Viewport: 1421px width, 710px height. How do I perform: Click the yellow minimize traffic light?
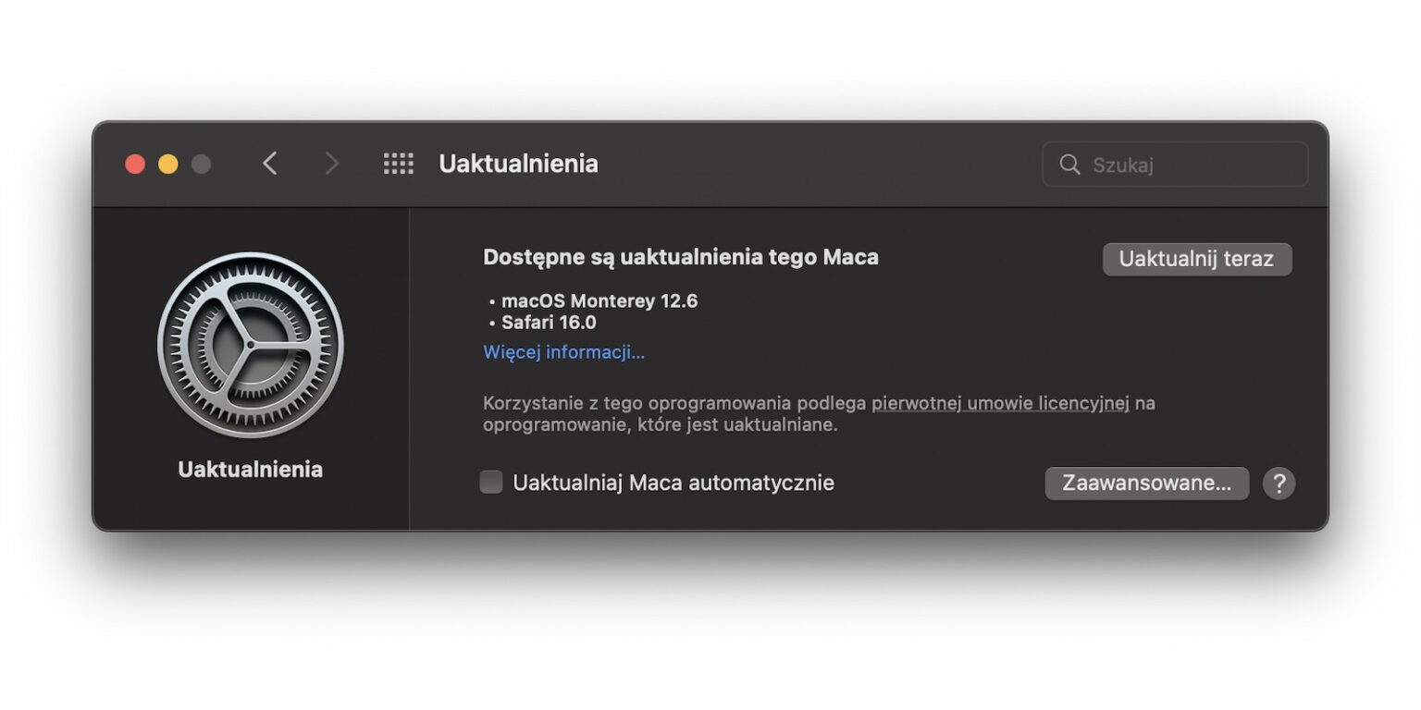pyautogui.click(x=167, y=163)
